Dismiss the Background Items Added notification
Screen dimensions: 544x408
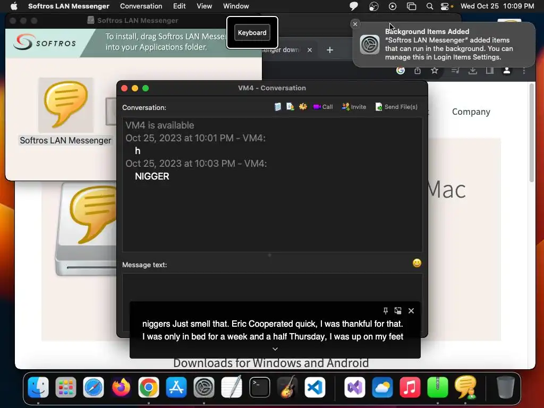[x=355, y=24]
